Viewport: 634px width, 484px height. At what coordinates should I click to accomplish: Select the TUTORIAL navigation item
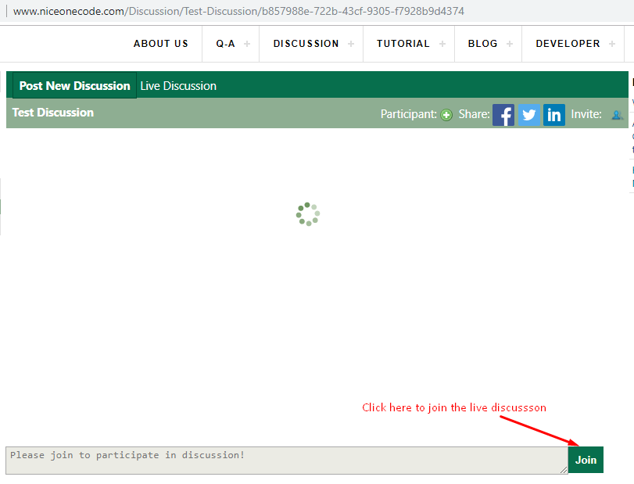[x=403, y=44]
